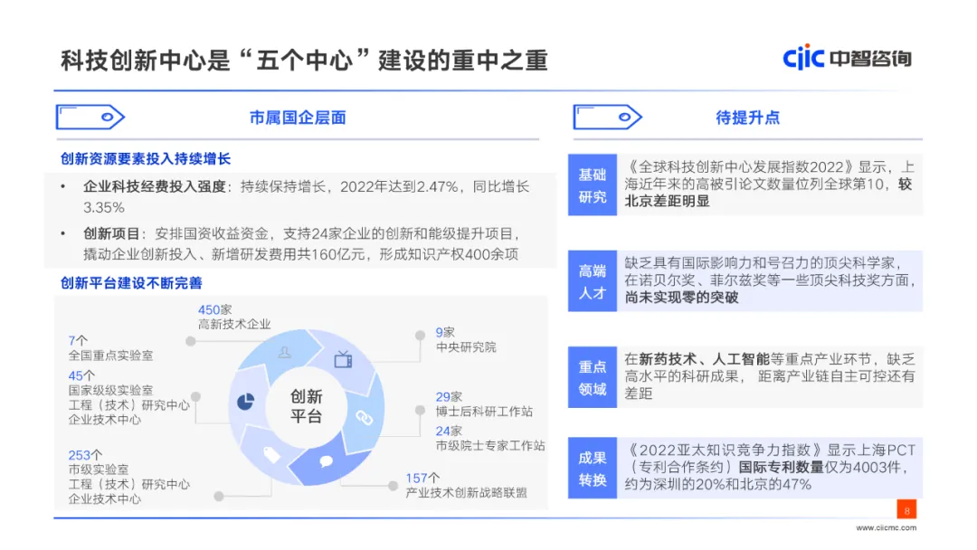Click the tag icon beside 待提升点
The height and width of the screenshot is (550, 977).
(607, 117)
